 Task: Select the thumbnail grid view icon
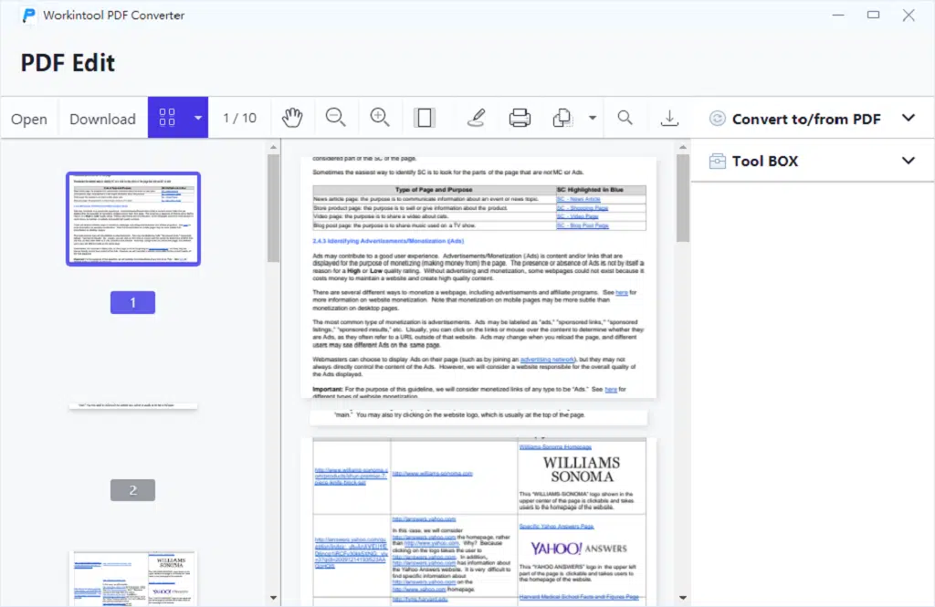pyautogui.click(x=167, y=117)
